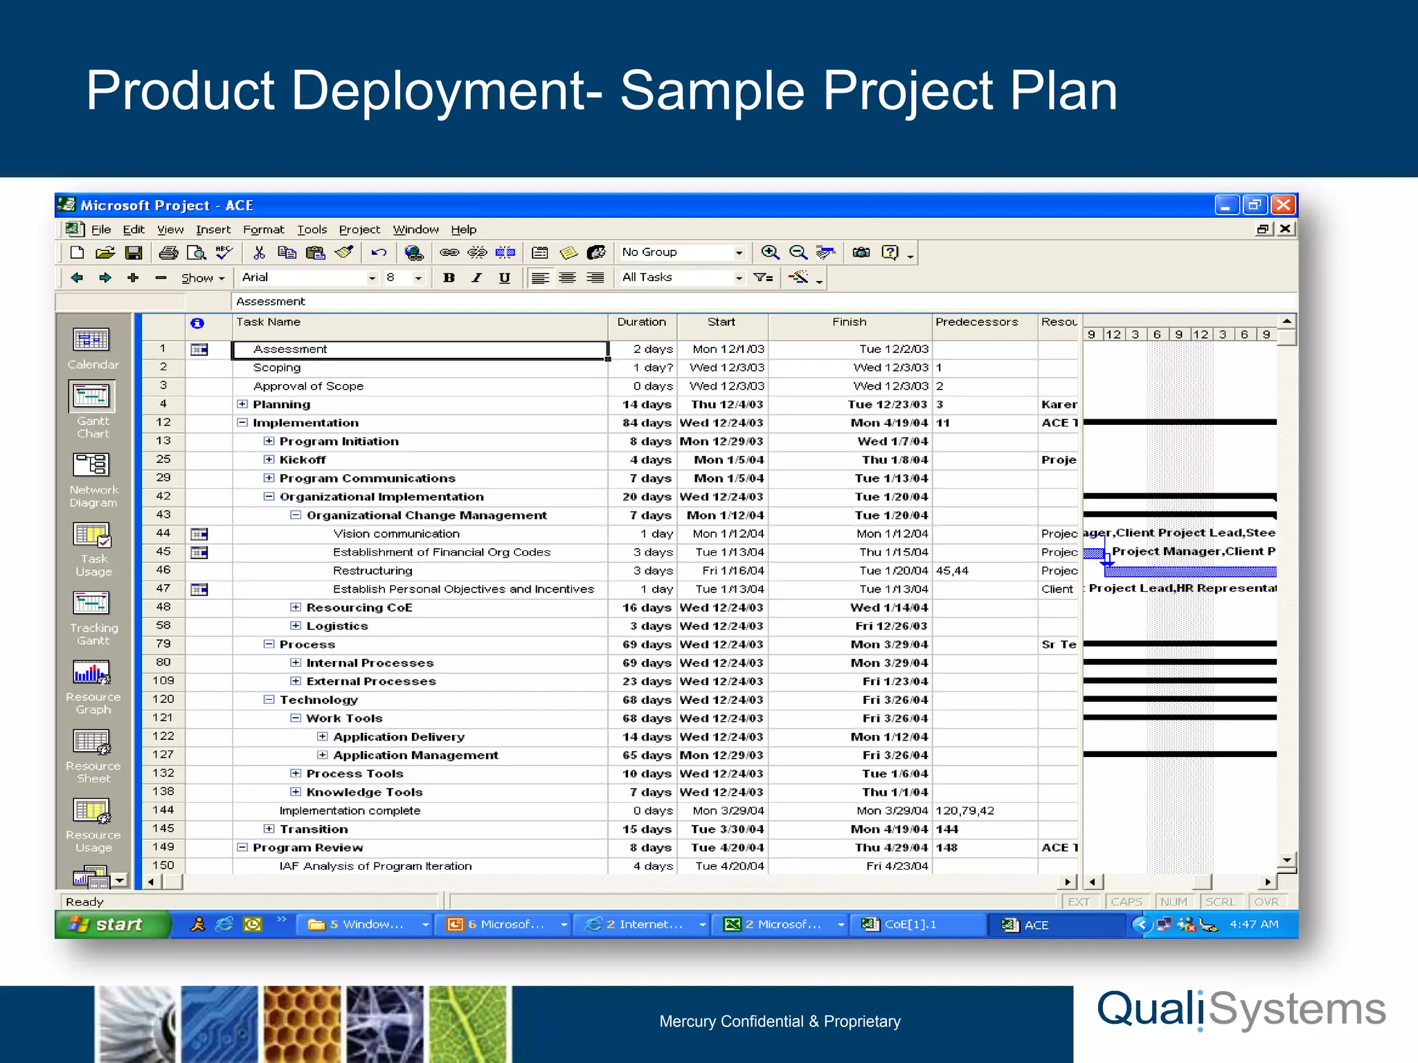
Task: Click Hide Subtasks minus icon
Action: 161,278
